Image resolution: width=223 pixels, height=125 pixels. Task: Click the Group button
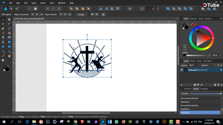81,15
